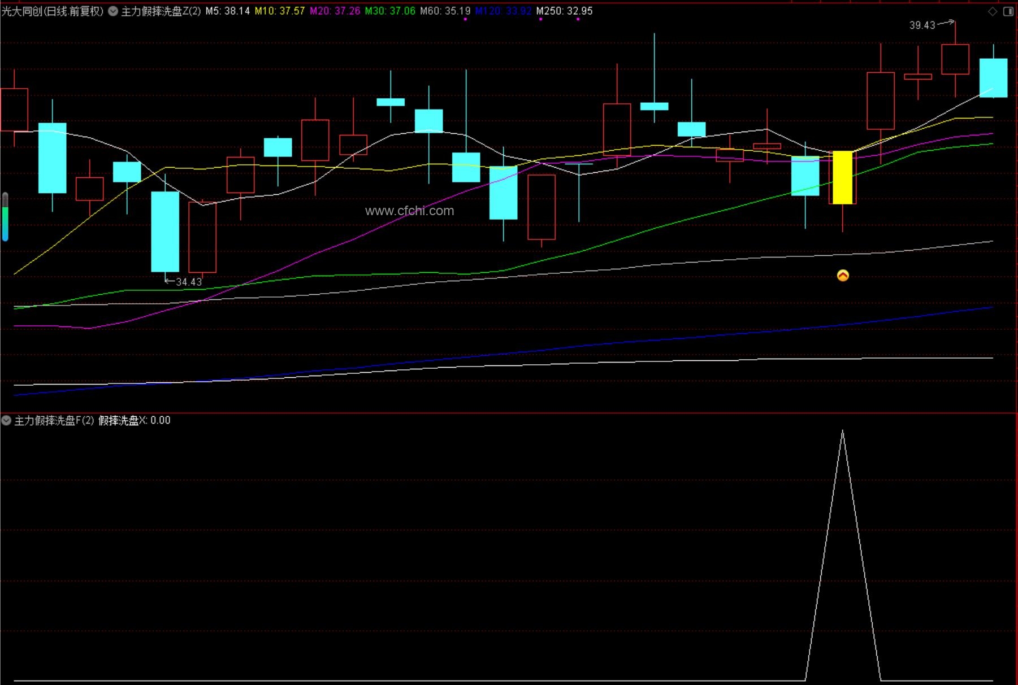Select the M5: 38.14 moving average label
The image size is (1018, 685).
click(x=228, y=11)
